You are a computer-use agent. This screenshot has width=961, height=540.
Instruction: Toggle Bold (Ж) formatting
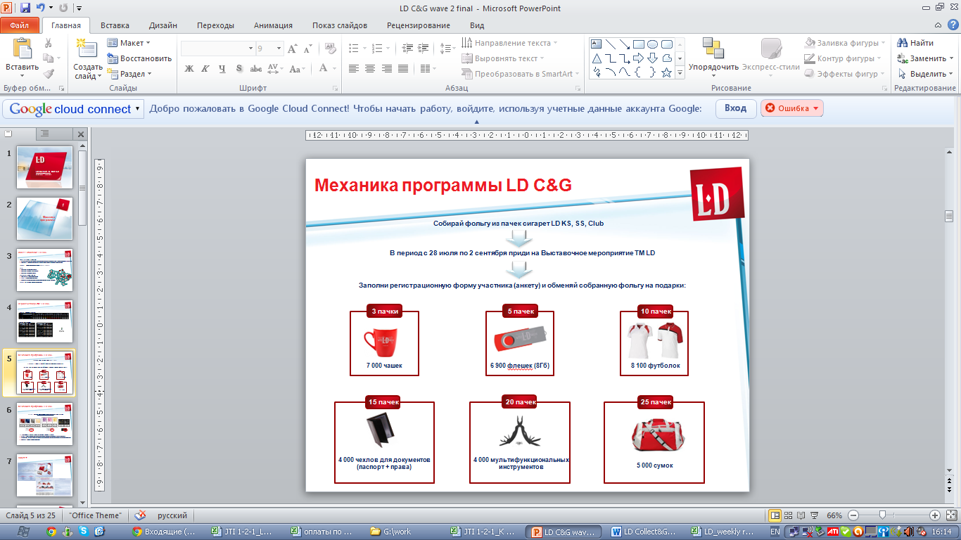189,68
